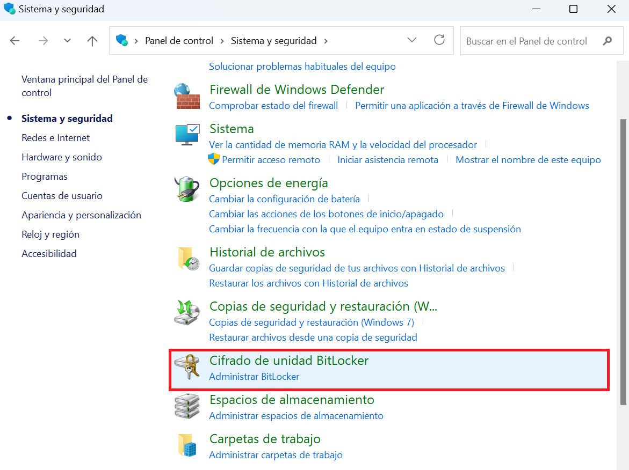Expand the breadcrumb chevron after Panel de control
629x470 pixels.
pyautogui.click(x=221, y=40)
